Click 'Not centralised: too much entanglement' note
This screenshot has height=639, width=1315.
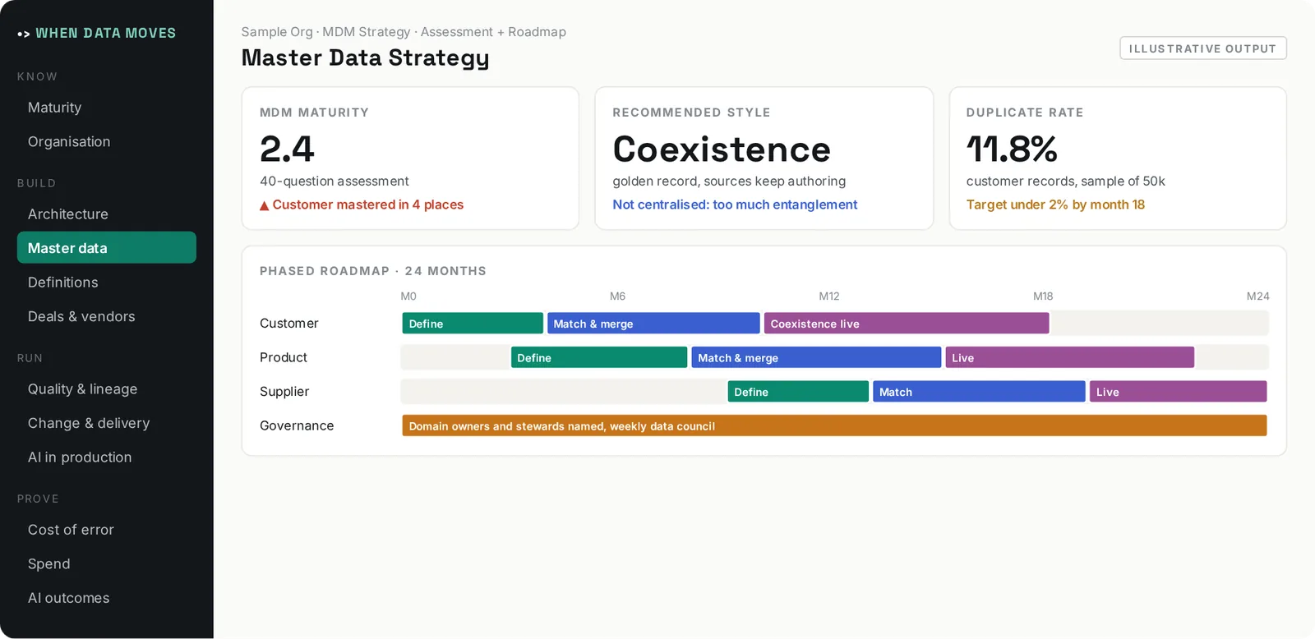coord(735,205)
